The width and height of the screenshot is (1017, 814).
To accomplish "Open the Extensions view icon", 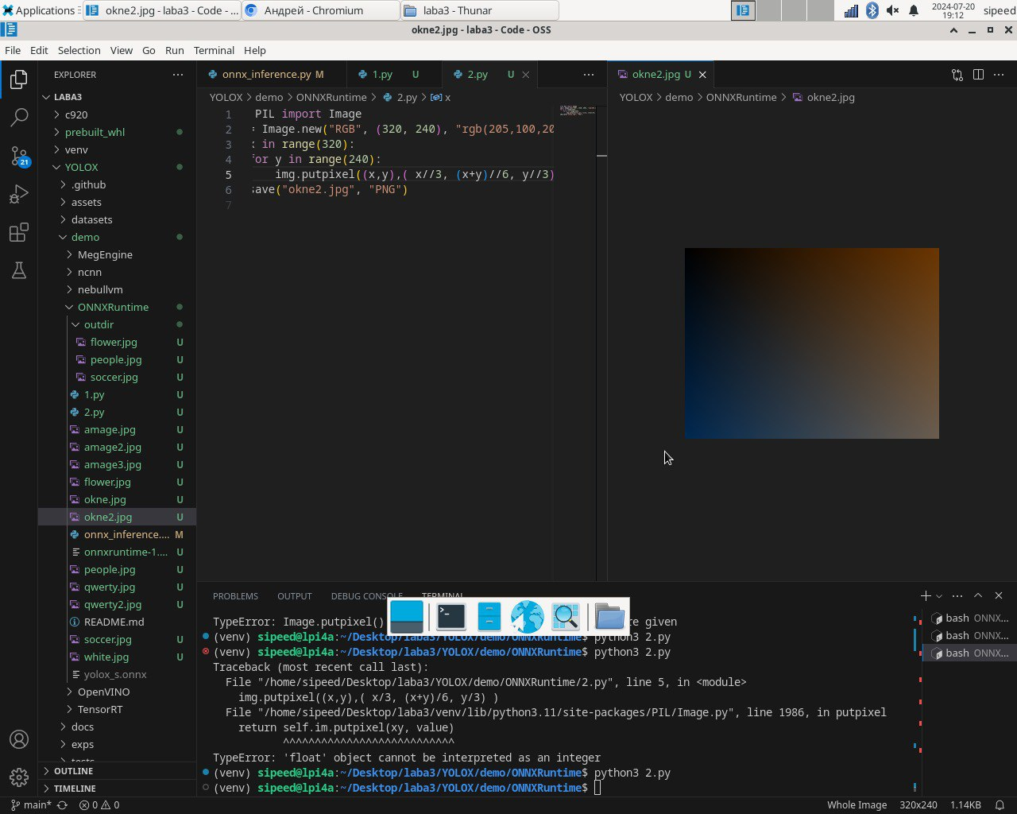I will tap(19, 232).
